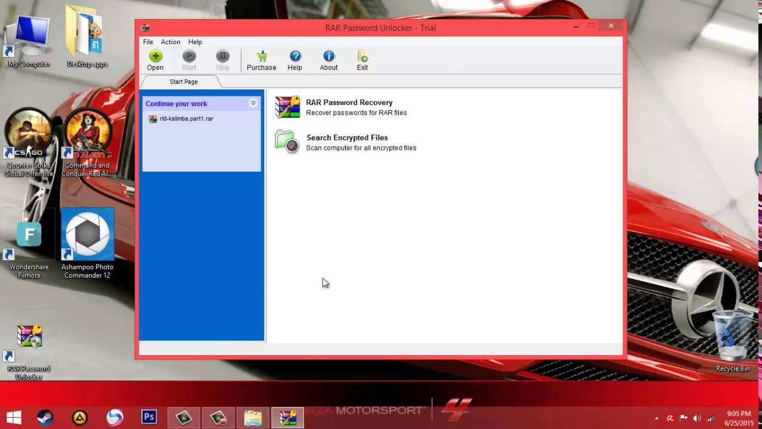Select the Start Page tab
This screenshot has height=429, width=762.
[x=184, y=82]
